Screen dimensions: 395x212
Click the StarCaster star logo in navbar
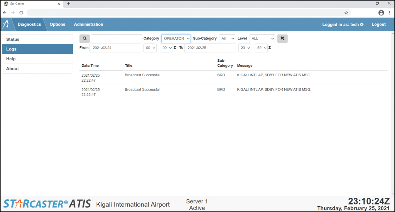pyautogui.click(x=6, y=24)
